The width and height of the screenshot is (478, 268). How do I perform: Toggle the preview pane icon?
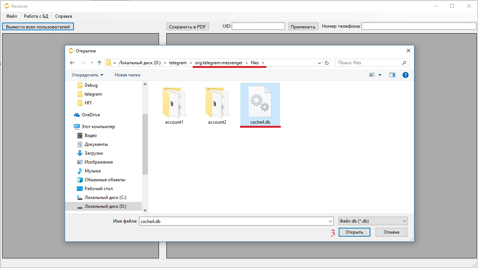[392, 75]
